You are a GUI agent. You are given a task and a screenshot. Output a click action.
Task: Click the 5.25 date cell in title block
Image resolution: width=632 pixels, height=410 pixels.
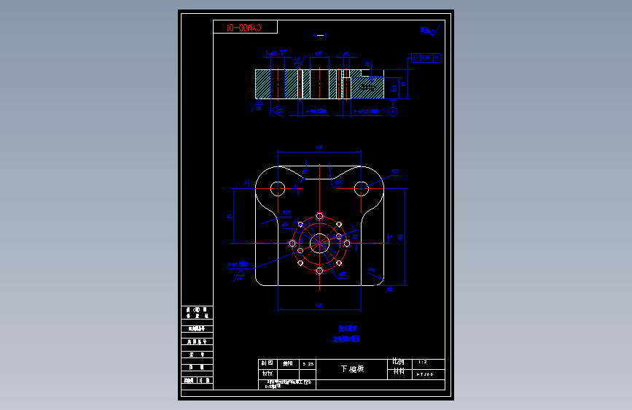308,364
